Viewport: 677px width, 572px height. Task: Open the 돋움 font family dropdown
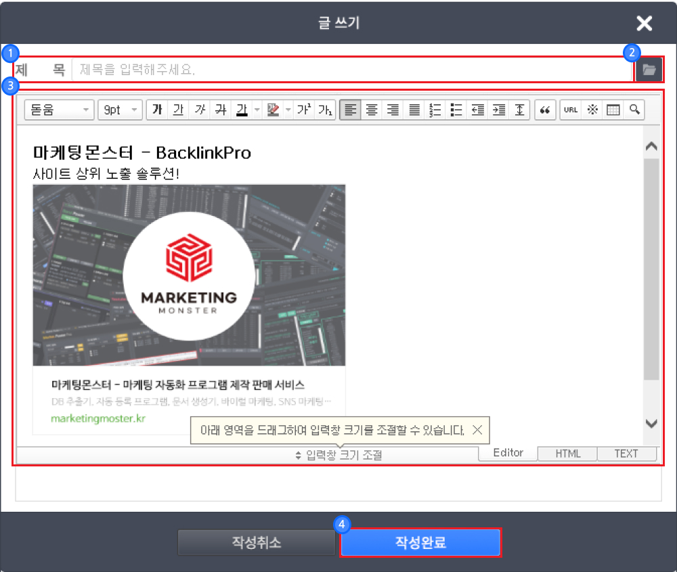(x=59, y=110)
